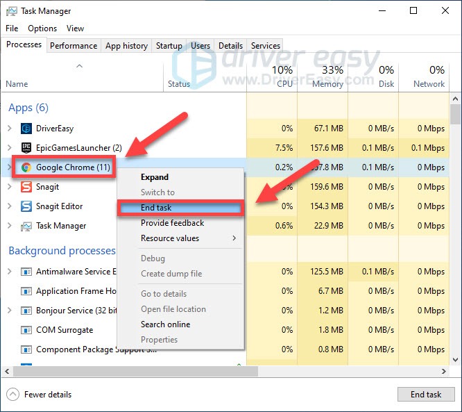Open the Startup tab
462x412 pixels.
coord(169,46)
